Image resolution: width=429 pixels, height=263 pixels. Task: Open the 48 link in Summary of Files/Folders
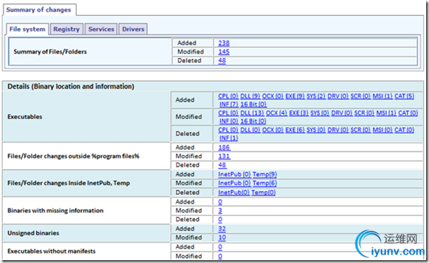click(222, 60)
